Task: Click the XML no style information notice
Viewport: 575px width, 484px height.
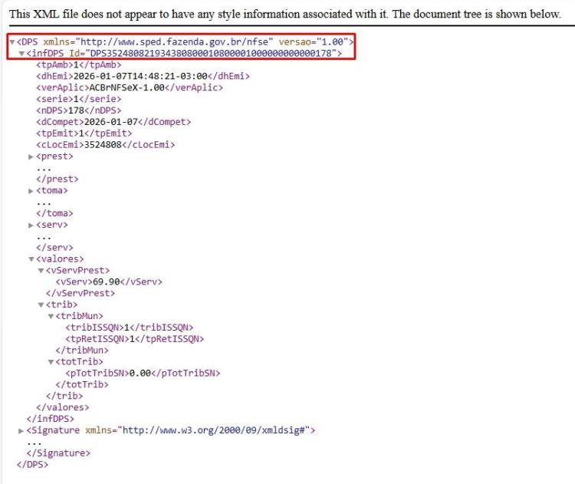Action: pyautogui.click(x=285, y=14)
